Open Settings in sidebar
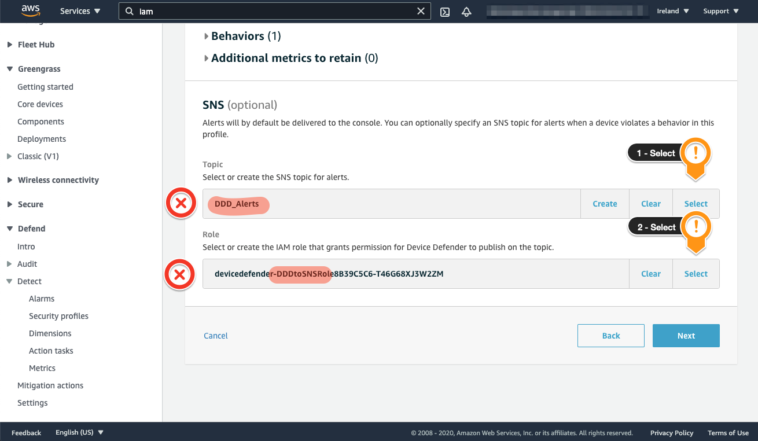 click(x=32, y=403)
